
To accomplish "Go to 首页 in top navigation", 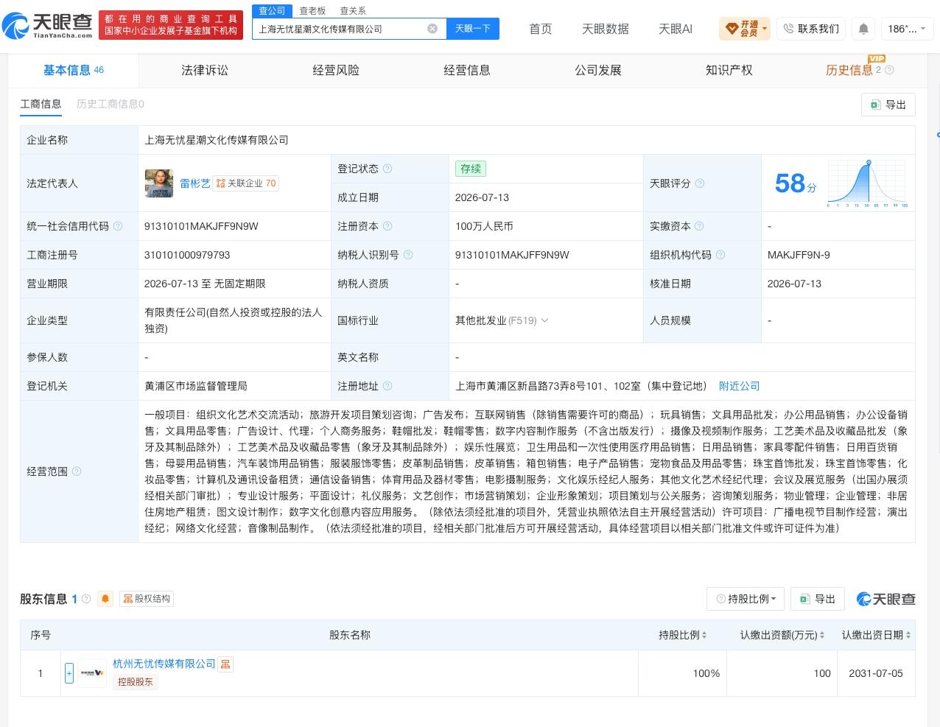I will click(541, 29).
